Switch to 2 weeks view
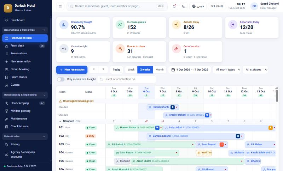Screen dimensions: 283x171 145,69
